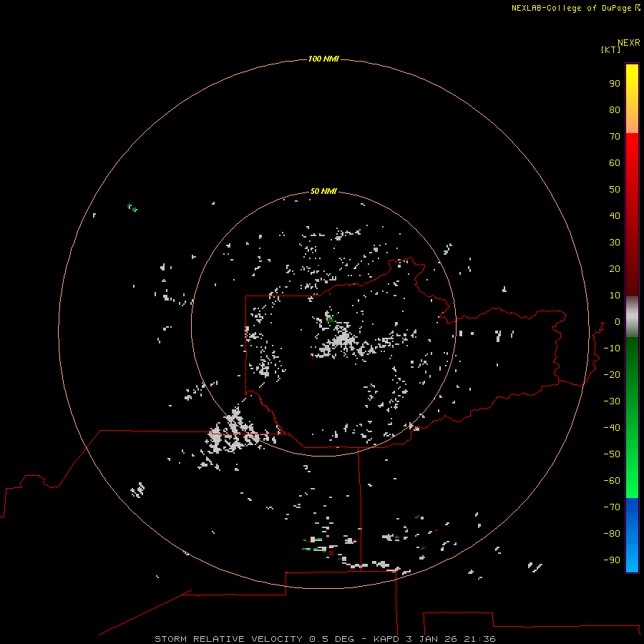The height and width of the screenshot is (644, 644).
Task: Click the gray zero-velocity segment of color bar
Action: point(632,317)
